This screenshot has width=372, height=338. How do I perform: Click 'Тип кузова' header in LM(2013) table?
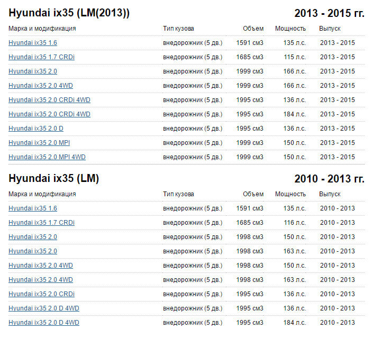(178, 29)
